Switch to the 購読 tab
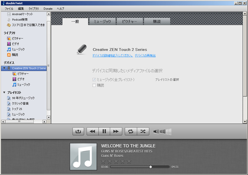Image resolution: width=248 pixels, height=175 pixels. pyautogui.click(x=157, y=21)
